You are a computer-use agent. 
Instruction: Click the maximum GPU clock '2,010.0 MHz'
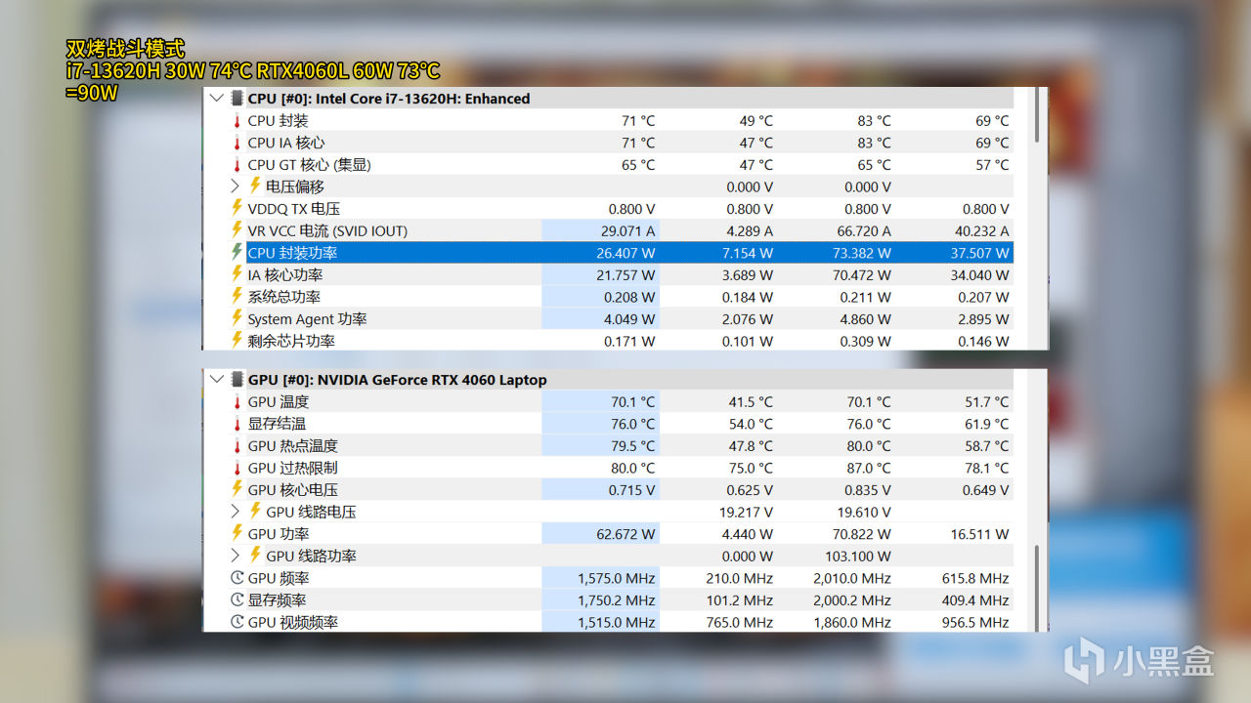tap(852, 578)
